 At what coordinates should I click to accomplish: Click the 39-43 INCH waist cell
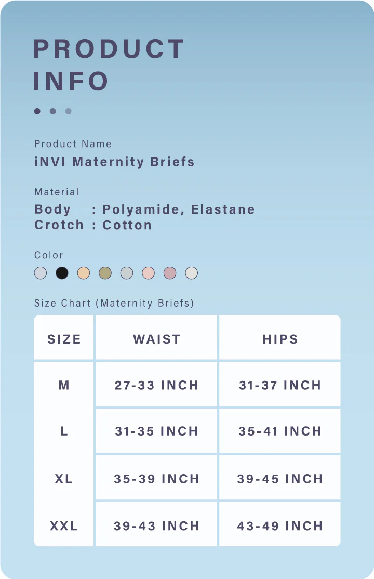157,526
